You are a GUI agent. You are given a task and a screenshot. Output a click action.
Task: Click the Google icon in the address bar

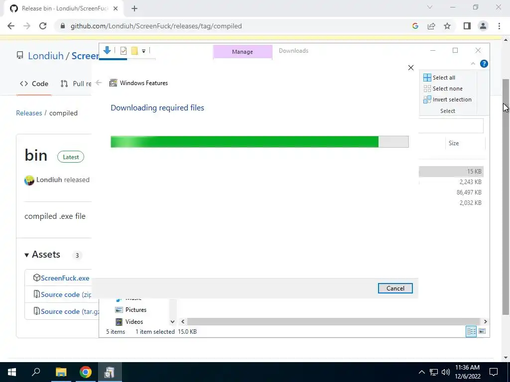[x=415, y=26]
